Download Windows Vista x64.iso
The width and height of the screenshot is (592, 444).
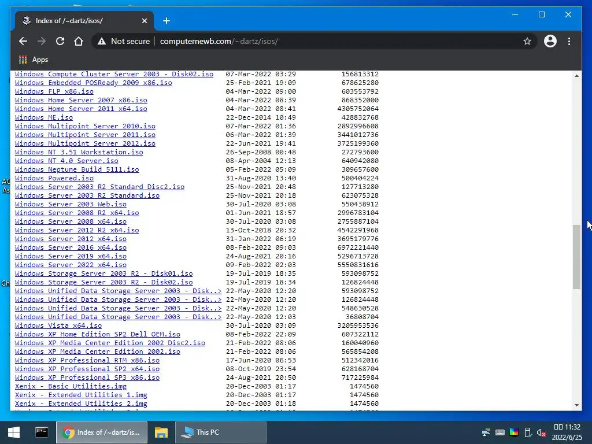pos(58,325)
